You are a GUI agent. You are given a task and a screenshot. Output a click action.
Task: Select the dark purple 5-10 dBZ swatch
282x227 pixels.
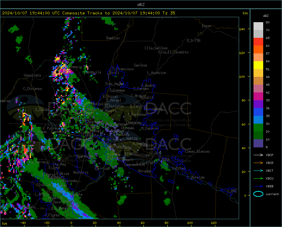click(258, 143)
